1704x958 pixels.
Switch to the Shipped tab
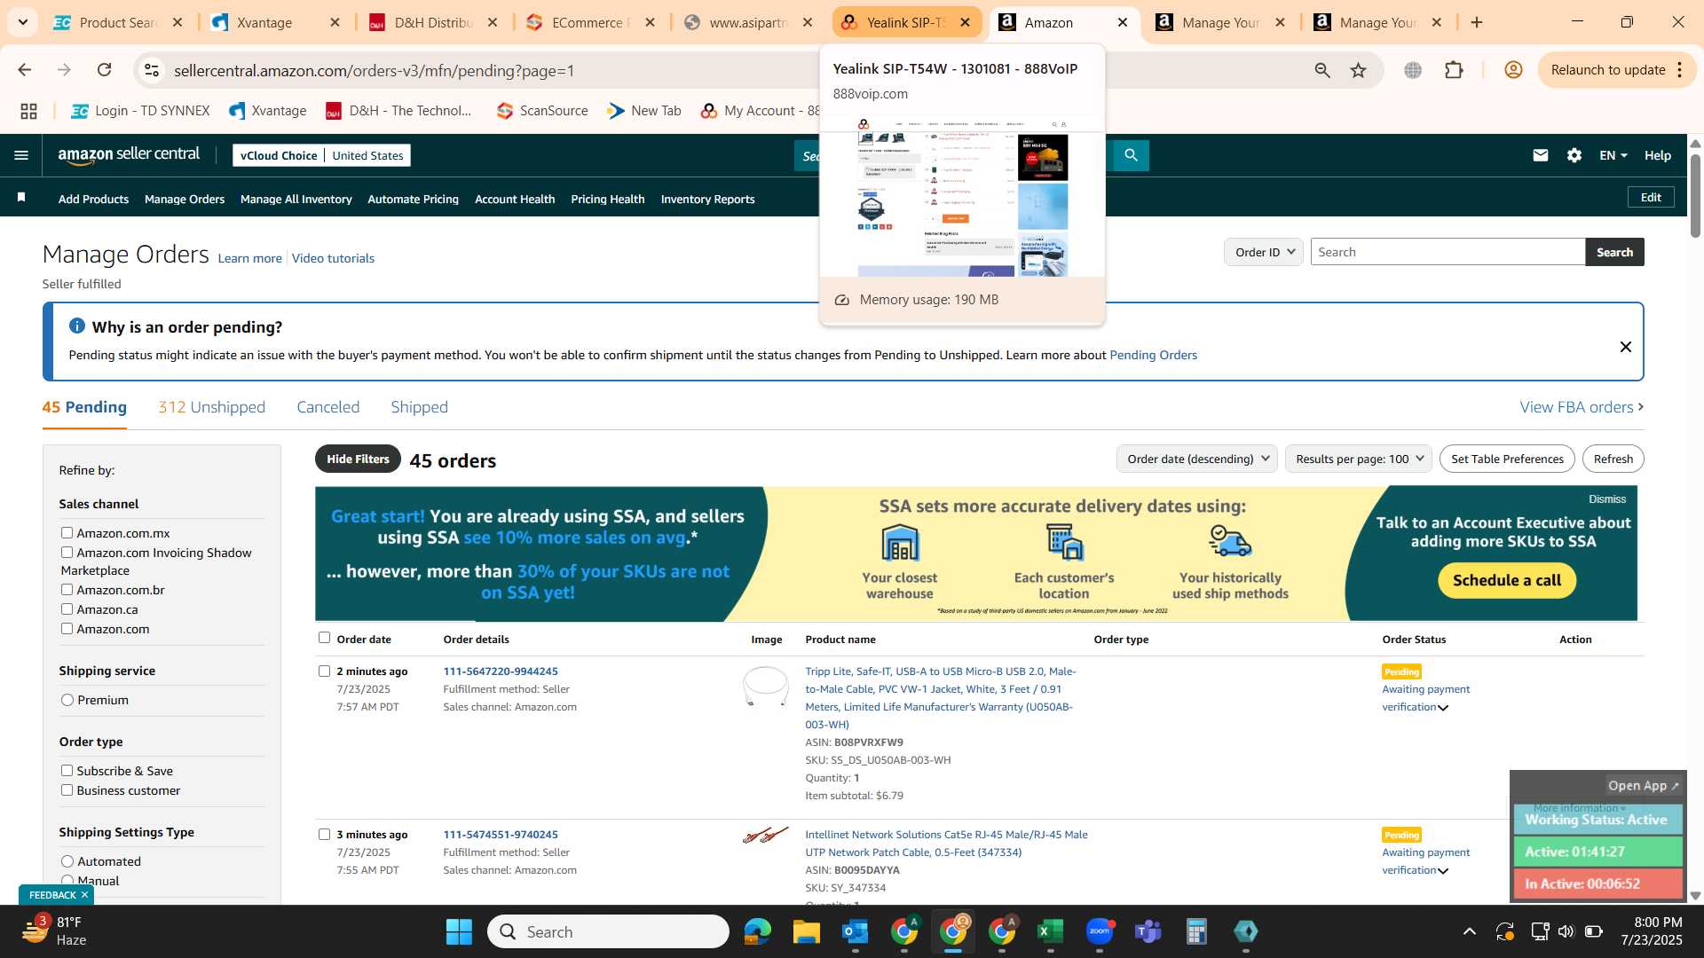[x=419, y=407]
